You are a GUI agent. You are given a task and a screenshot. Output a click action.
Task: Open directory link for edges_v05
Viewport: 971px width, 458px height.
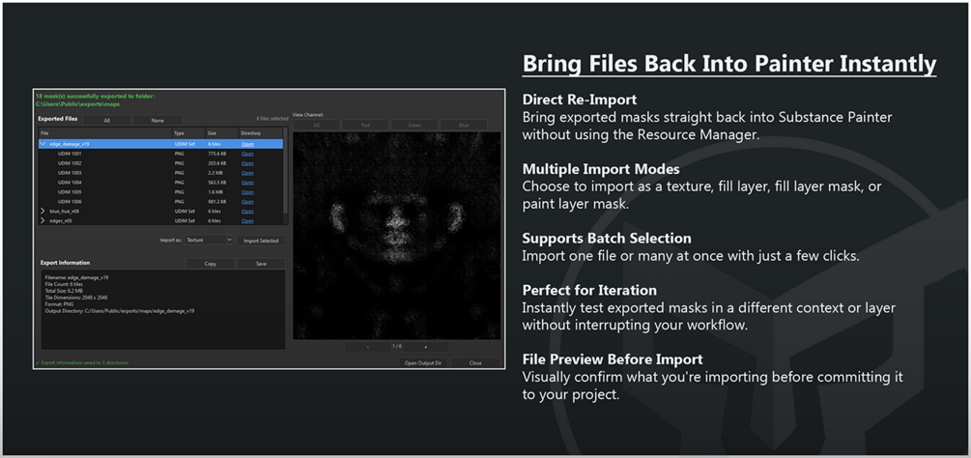click(247, 220)
